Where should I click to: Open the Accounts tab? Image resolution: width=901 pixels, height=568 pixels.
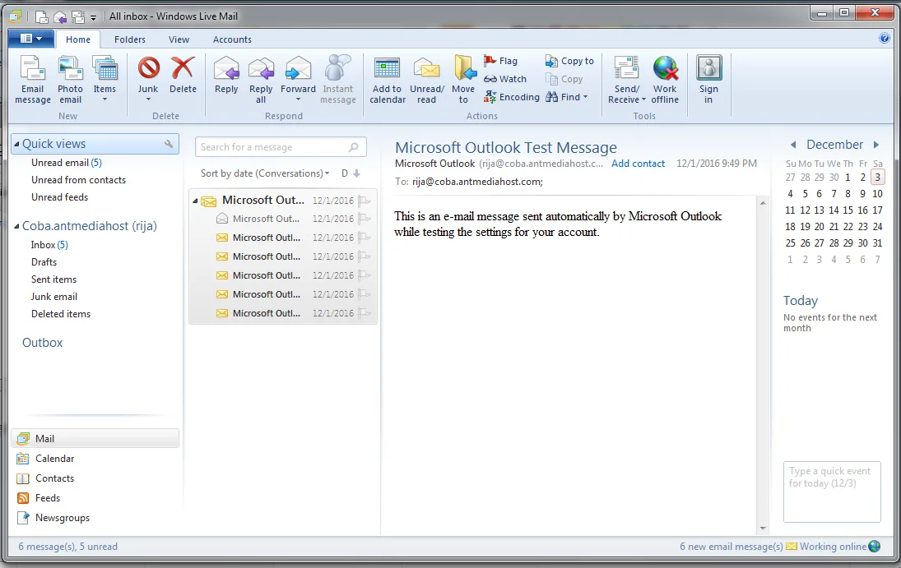point(232,39)
